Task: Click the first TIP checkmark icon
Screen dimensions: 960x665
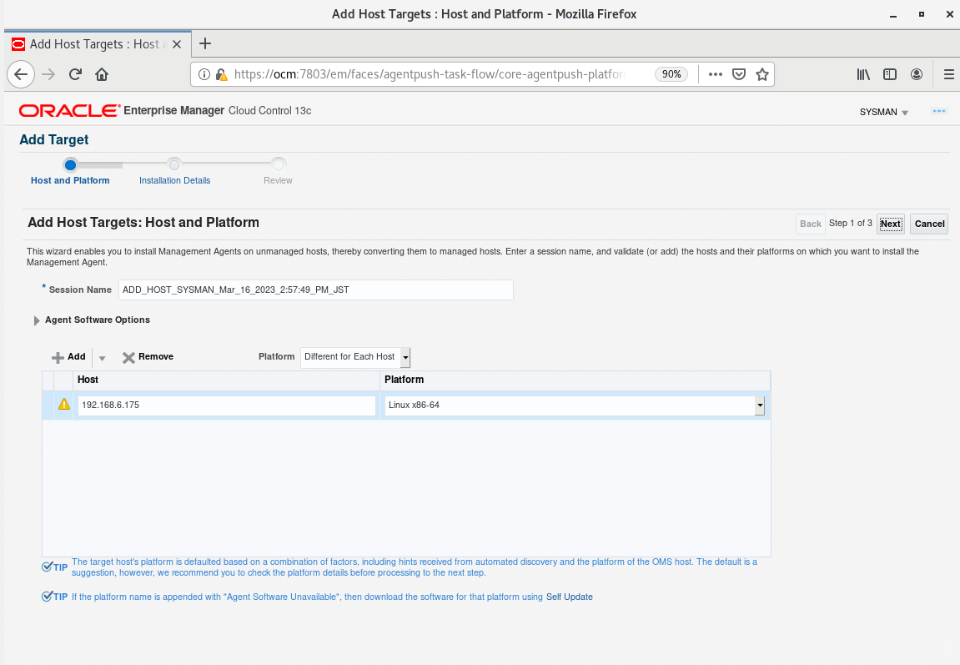Action: (x=48, y=567)
